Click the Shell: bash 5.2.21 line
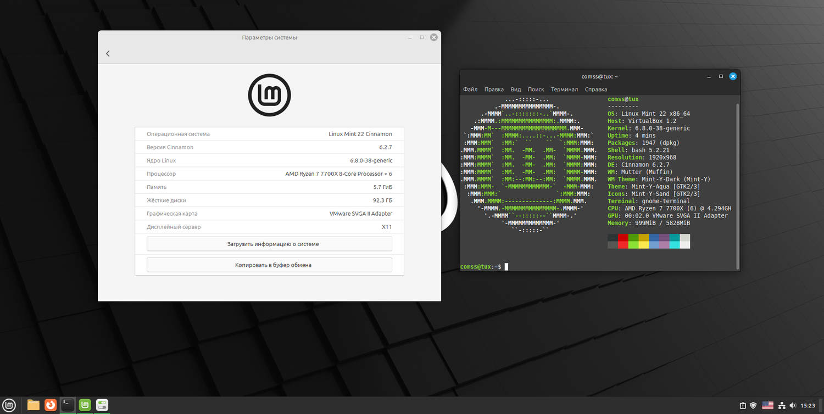 pyautogui.click(x=638, y=150)
